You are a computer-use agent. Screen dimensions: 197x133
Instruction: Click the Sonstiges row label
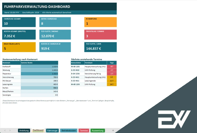(7, 95)
